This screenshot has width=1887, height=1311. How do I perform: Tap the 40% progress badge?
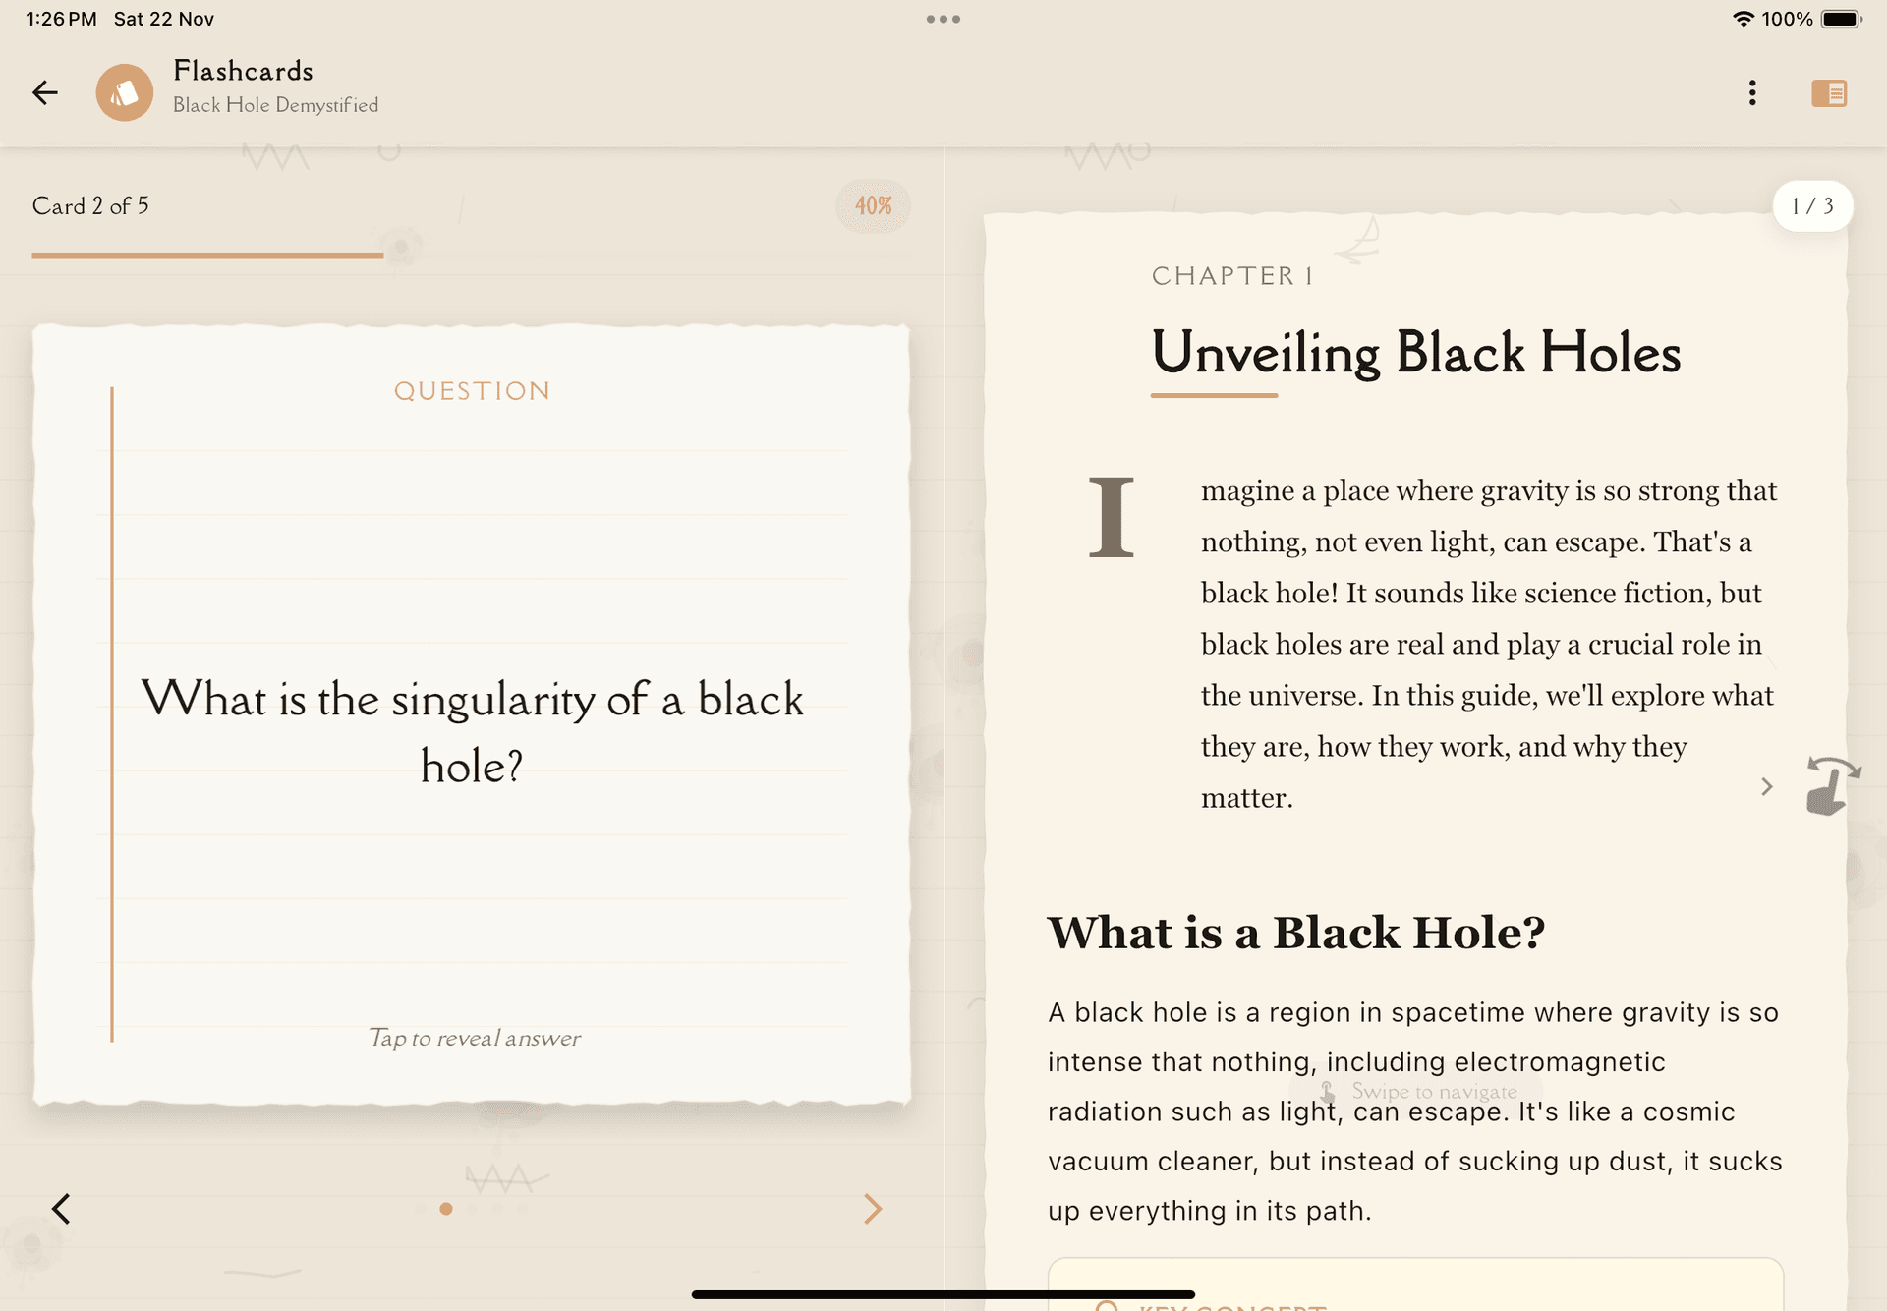tap(873, 205)
